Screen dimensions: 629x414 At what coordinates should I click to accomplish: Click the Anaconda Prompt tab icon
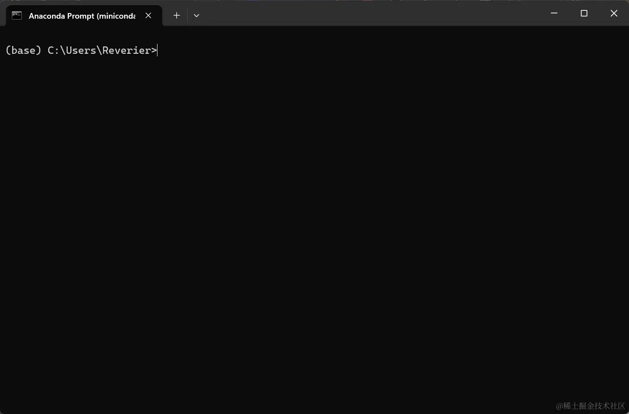[16, 16]
